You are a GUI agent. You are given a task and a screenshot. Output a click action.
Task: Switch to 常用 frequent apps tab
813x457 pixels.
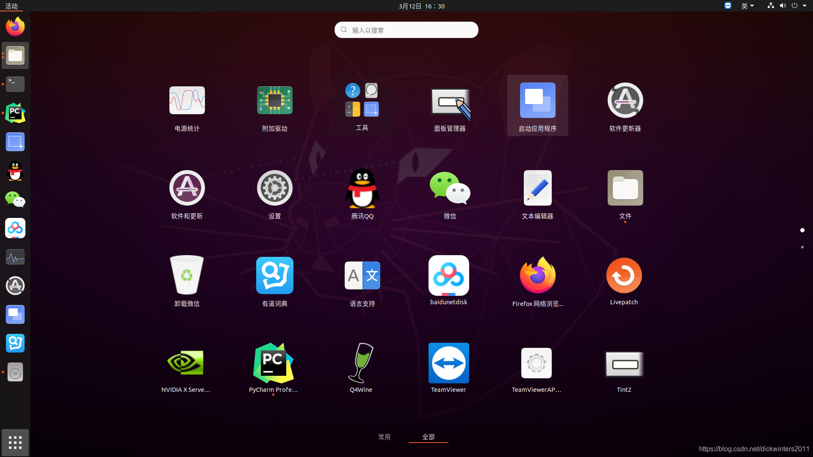click(x=384, y=437)
